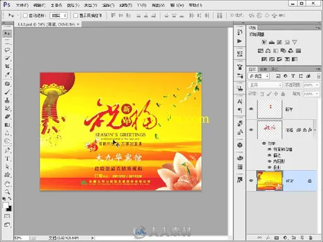Swap foreground and background colors

click(x=9, y=199)
